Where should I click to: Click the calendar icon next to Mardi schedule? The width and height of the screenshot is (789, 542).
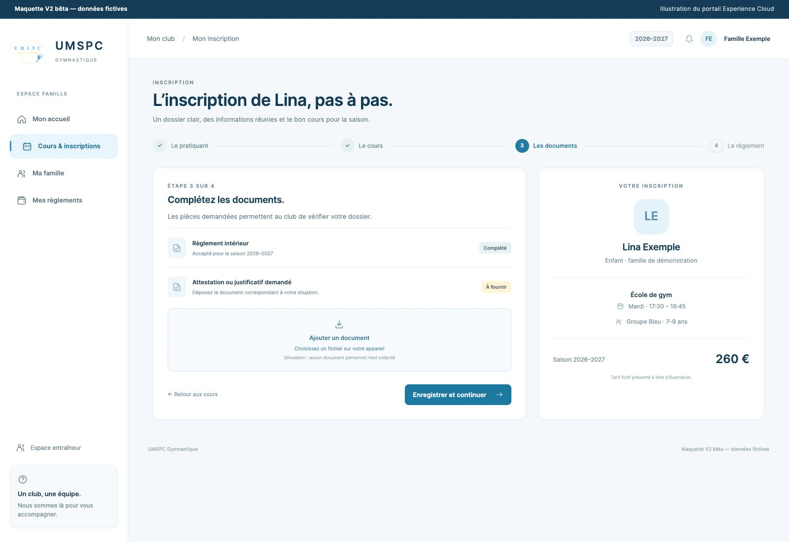click(620, 306)
